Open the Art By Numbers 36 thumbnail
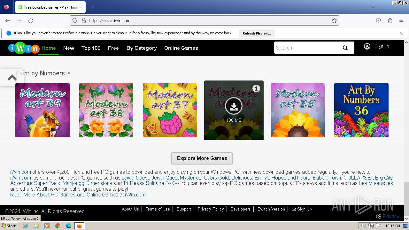 tap(361, 110)
